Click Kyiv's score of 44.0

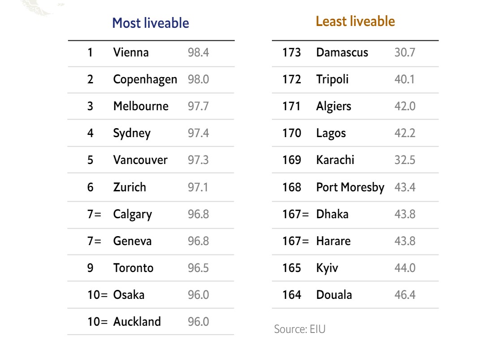point(405,268)
